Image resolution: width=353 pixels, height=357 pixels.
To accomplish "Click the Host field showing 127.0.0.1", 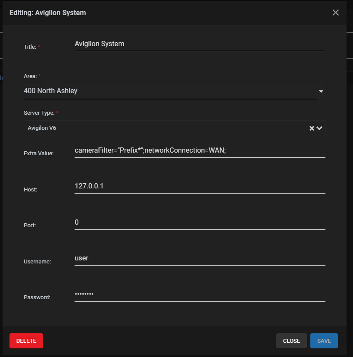I will (200, 186).
